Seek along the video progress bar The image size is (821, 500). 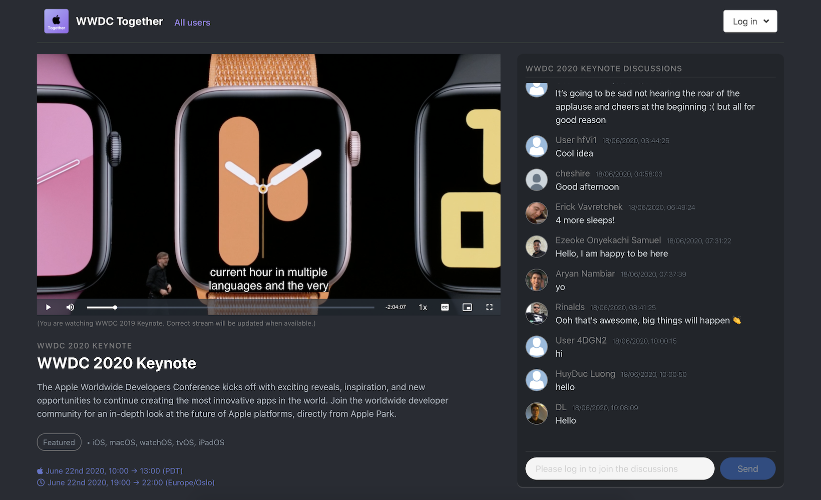point(230,307)
